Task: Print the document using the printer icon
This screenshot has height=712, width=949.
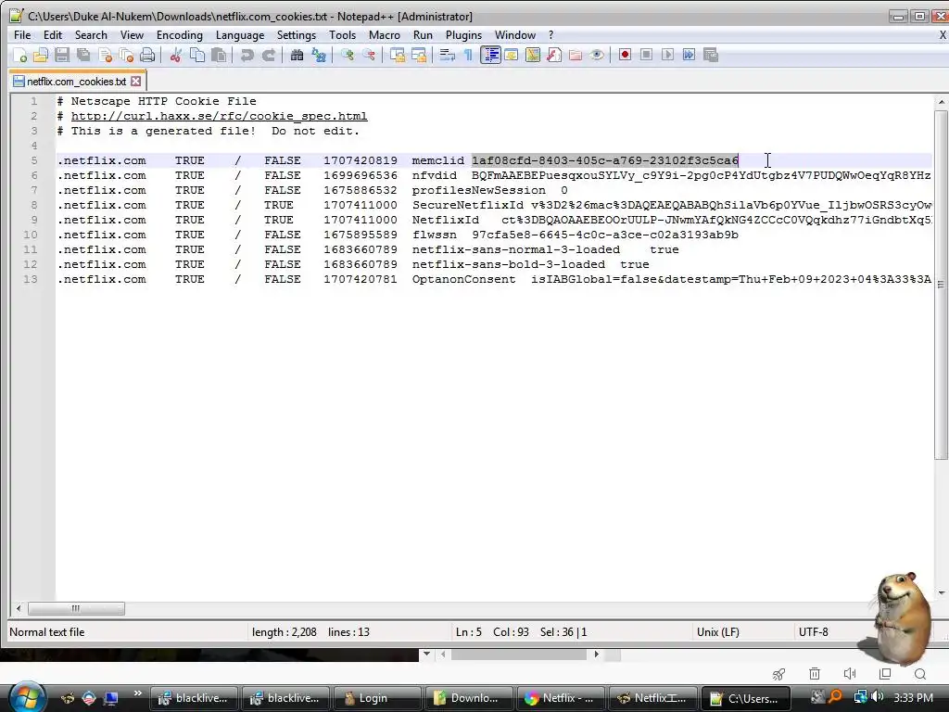Action: pyautogui.click(x=147, y=55)
